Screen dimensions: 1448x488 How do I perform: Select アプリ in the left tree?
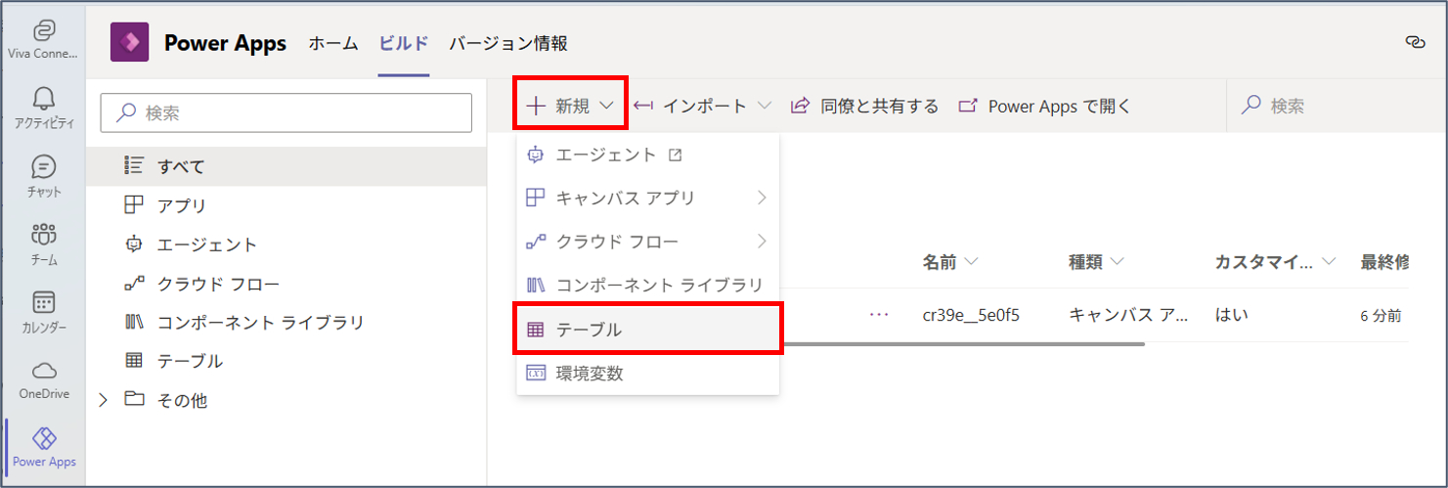(286, 205)
